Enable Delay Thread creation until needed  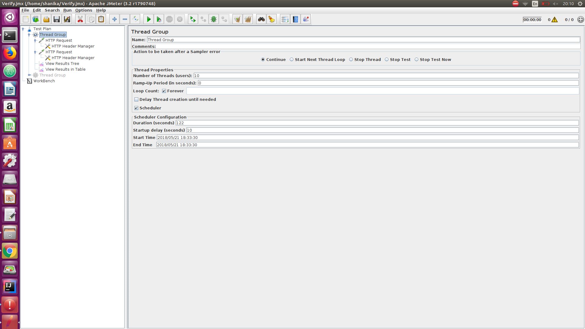tap(136, 100)
